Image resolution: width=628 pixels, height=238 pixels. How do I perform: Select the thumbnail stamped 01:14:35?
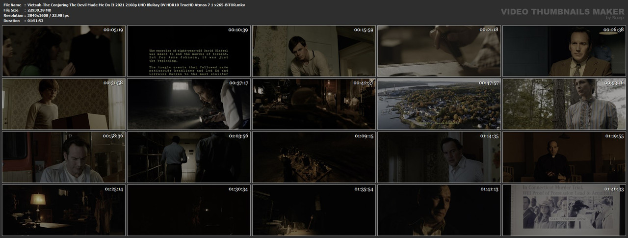point(439,157)
